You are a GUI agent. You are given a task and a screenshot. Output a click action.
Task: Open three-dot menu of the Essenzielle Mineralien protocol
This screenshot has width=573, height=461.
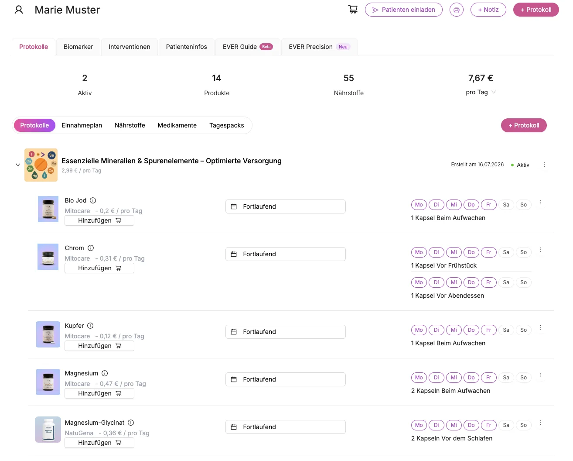pos(544,165)
